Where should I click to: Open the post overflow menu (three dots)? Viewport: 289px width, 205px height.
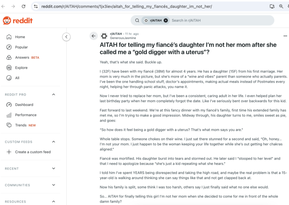285,36
